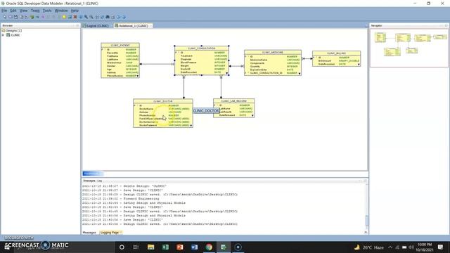450x253 pixels.
Task: Open File Explorer from the taskbar
Action: pos(150,247)
